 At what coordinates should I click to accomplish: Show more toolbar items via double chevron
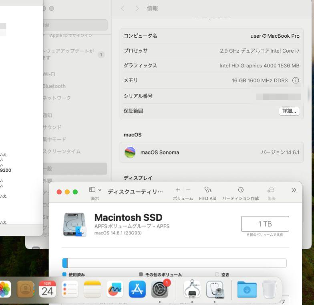click(294, 190)
